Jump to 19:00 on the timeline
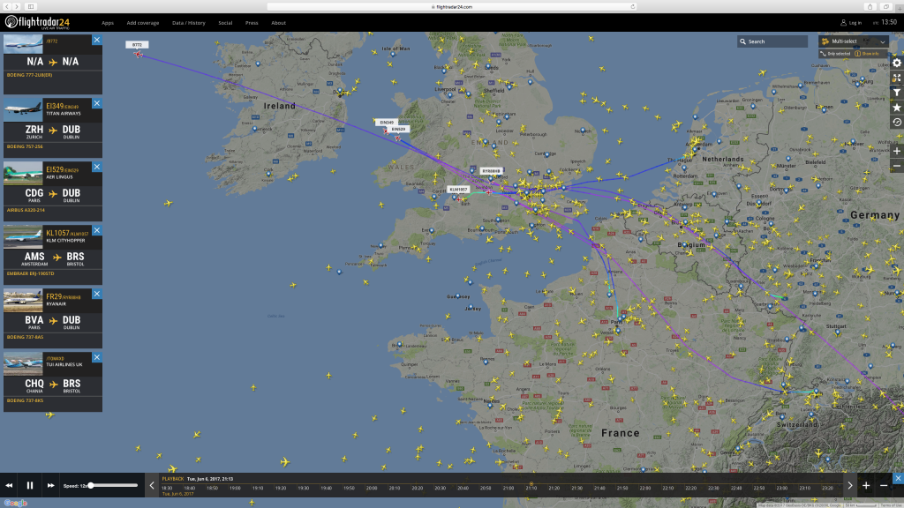This screenshot has height=508, width=904. tap(235, 488)
